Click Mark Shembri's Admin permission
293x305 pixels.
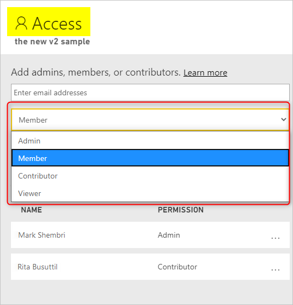pyautogui.click(x=169, y=235)
